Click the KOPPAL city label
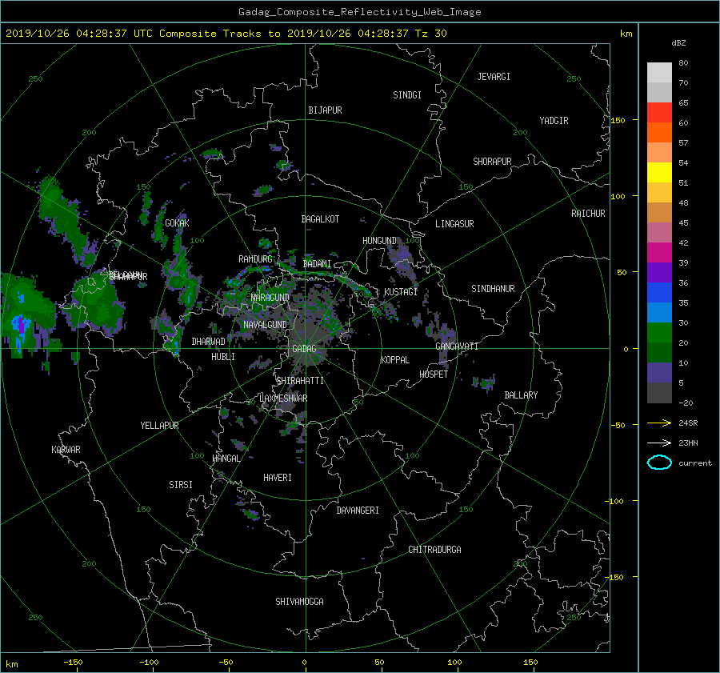The height and width of the screenshot is (673, 720). pyautogui.click(x=395, y=360)
